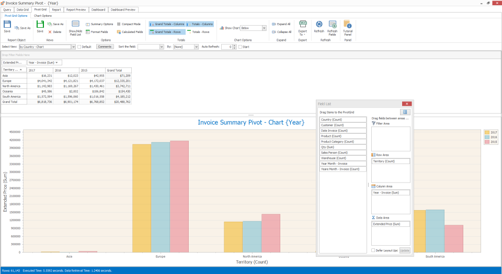Viewport: 502px width, 274px height.
Task: Check the Auto Refresh Start checkbox
Action: (x=240, y=47)
